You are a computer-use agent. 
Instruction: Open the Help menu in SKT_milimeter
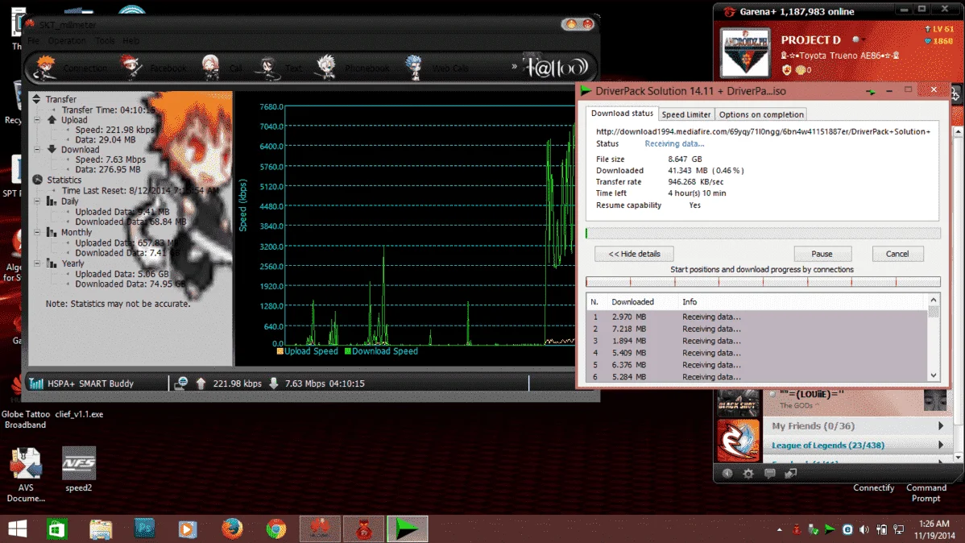130,40
